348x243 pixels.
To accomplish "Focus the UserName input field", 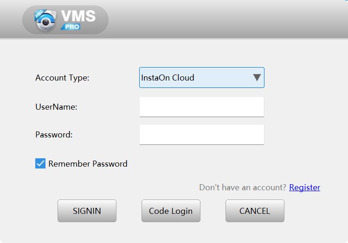I will pos(201,106).
